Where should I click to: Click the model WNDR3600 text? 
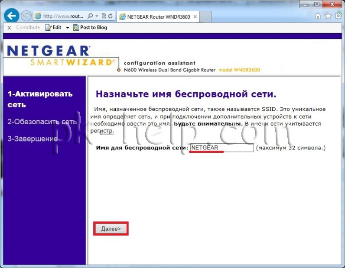pyautogui.click(x=239, y=70)
